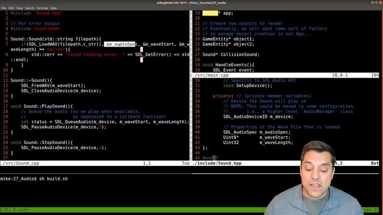
Task: Click the SDL_CloseAudioDevice(m_device) line
Action: tap(61, 91)
